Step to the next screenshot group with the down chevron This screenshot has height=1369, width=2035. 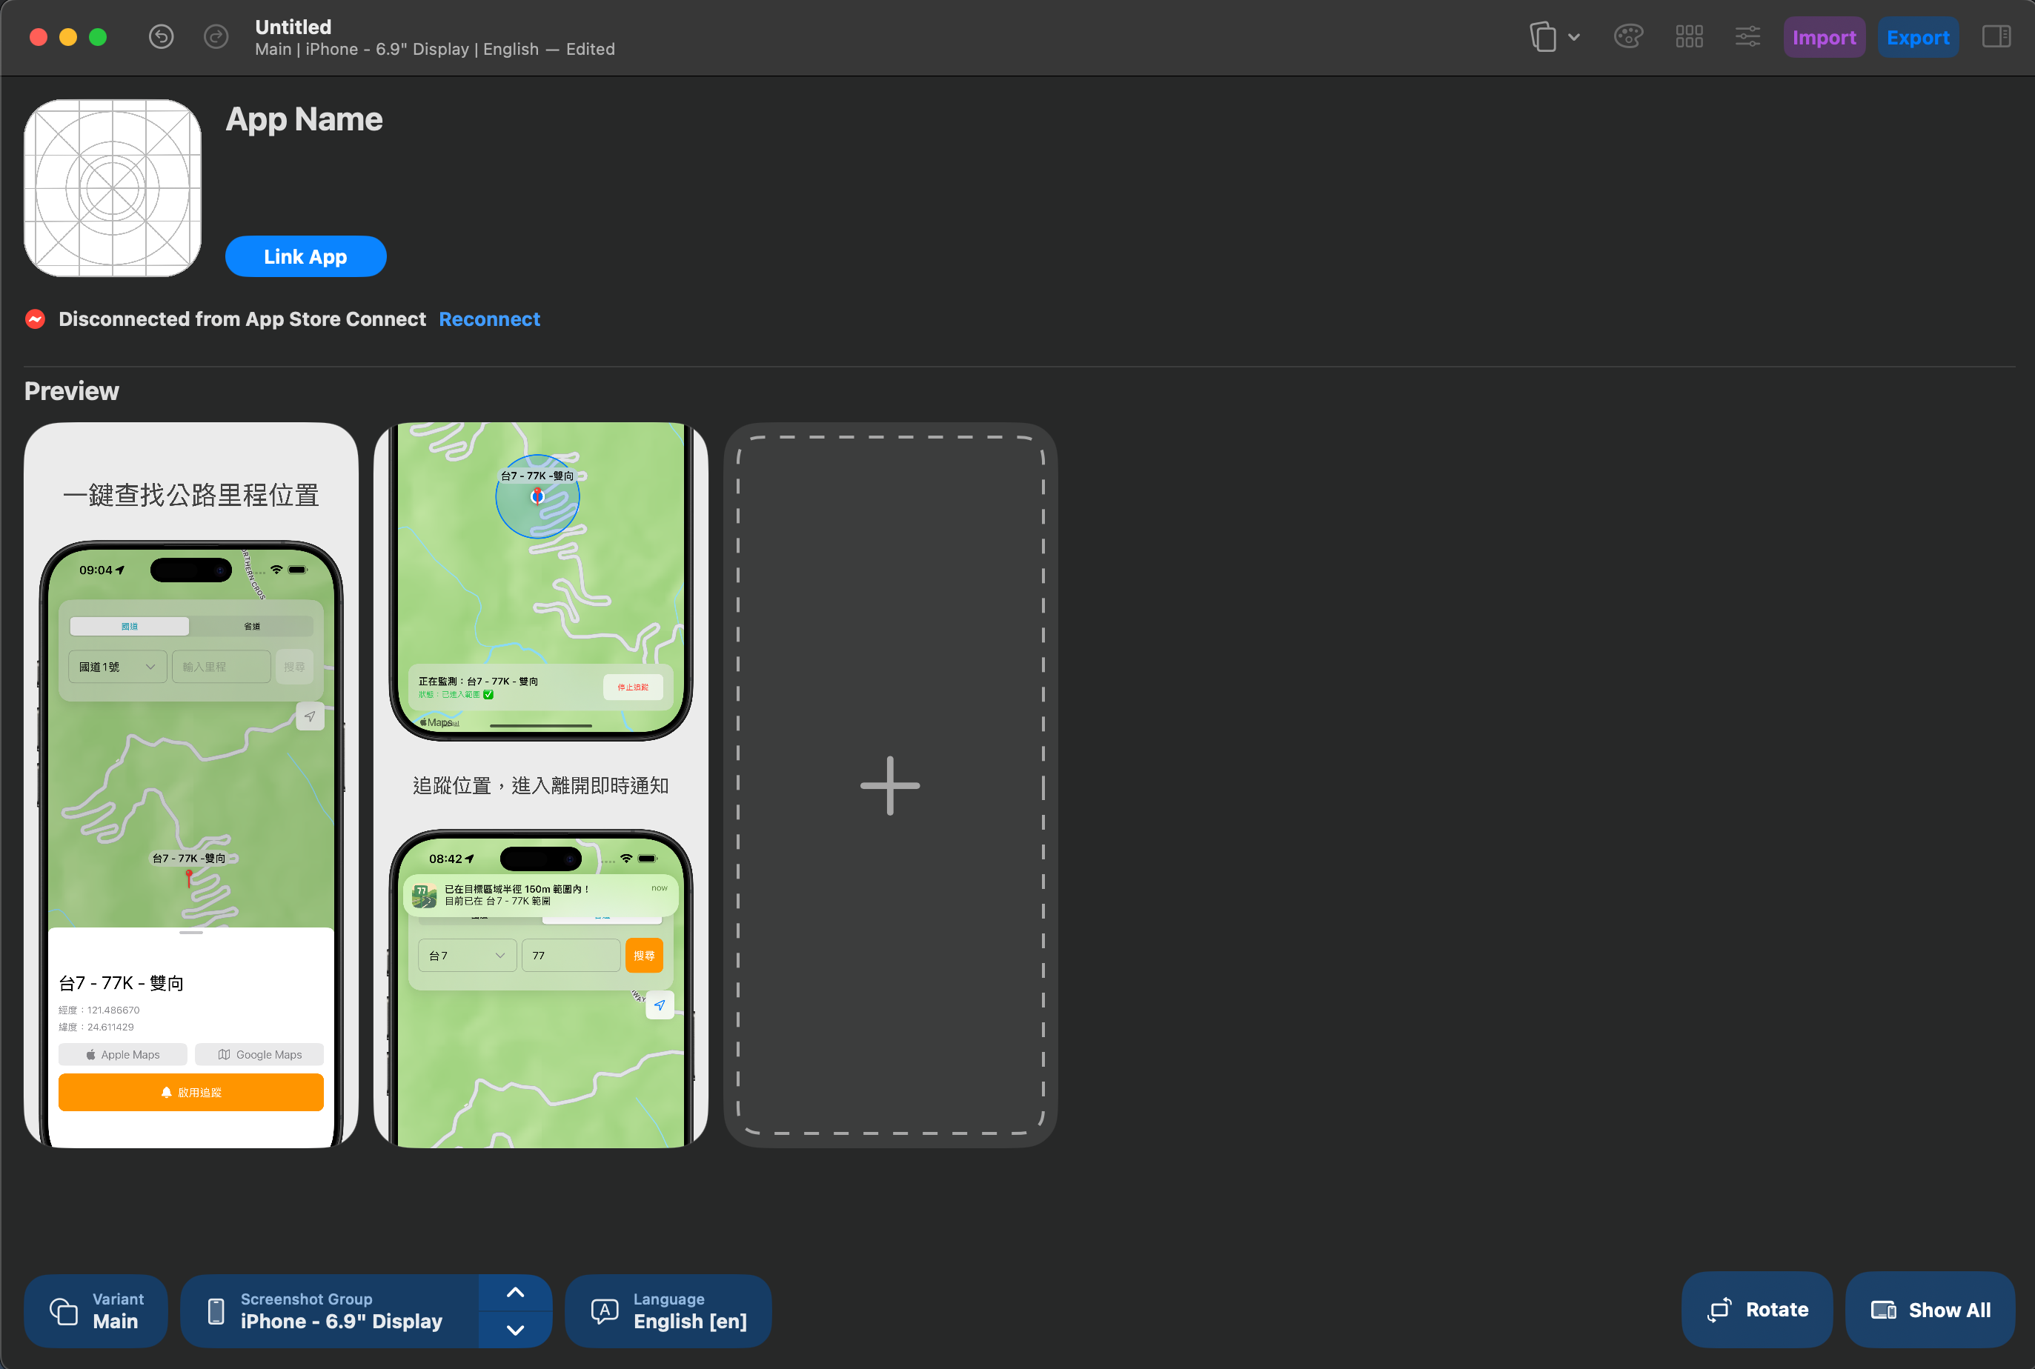pos(515,1330)
